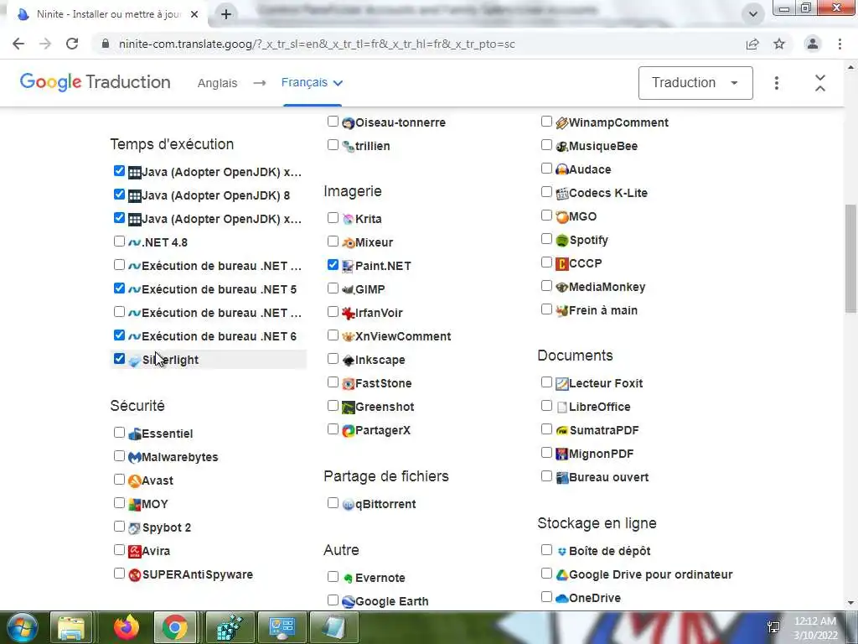Viewport: 858px width, 644px height.
Task: Click the scrollbar down arrow
Action: pos(850,604)
